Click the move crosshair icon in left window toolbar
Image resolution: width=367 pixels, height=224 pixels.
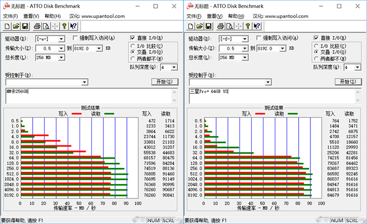click(55, 26)
